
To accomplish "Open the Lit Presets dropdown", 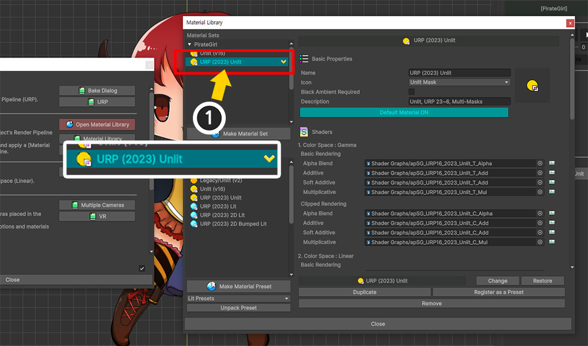I will pos(239,298).
